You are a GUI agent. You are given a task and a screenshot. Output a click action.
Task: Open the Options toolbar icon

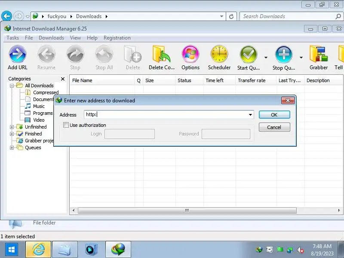click(x=190, y=54)
